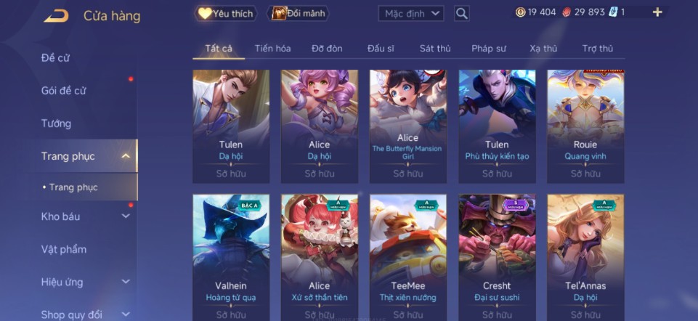The width and height of the screenshot is (698, 321).
Task: Open Yêu thích favorites heart button
Action: [226, 13]
